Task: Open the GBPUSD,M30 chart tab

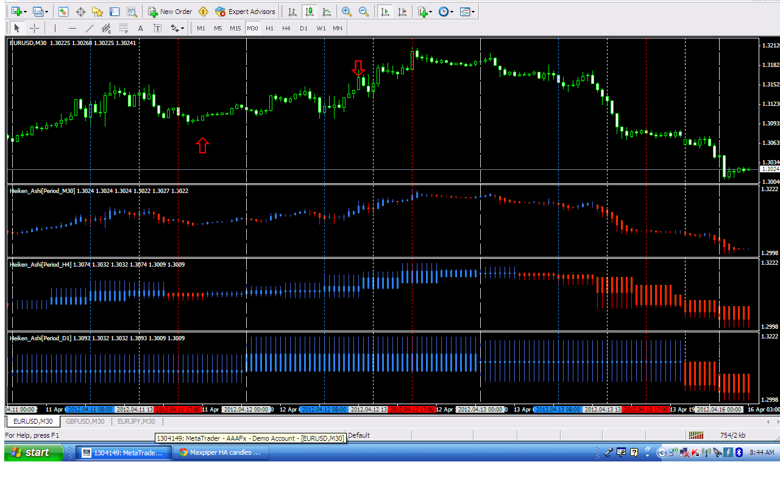Action: click(x=85, y=421)
